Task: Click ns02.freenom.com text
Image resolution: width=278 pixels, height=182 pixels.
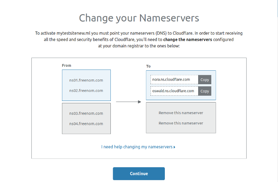Action: 86,91
